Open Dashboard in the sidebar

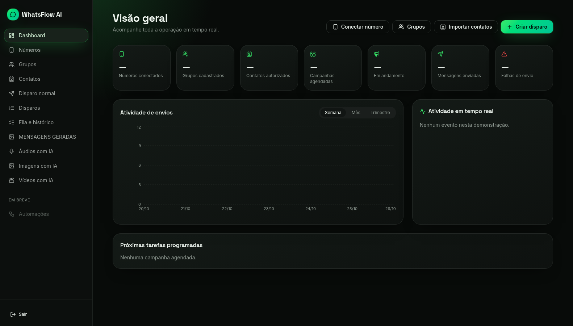(46, 35)
